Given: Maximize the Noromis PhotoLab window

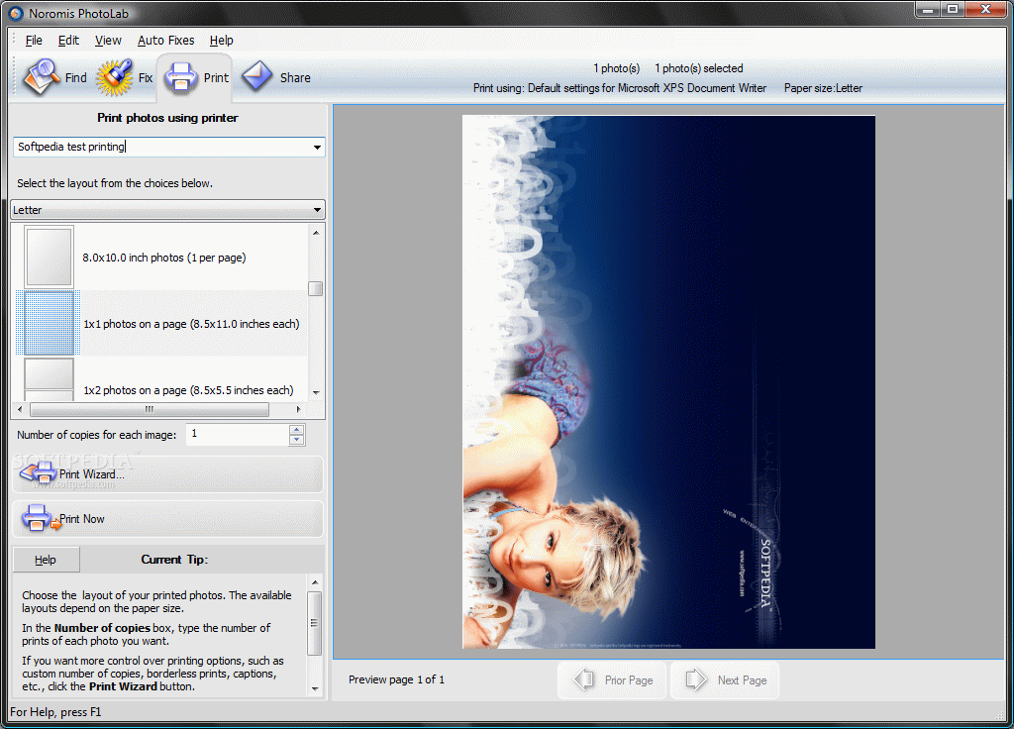Looking at the screenshot, I should (953, 9).
